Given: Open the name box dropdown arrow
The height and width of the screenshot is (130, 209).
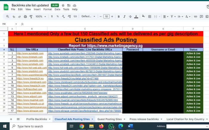Looking at the screenshot, I should (x=16, y=24).
